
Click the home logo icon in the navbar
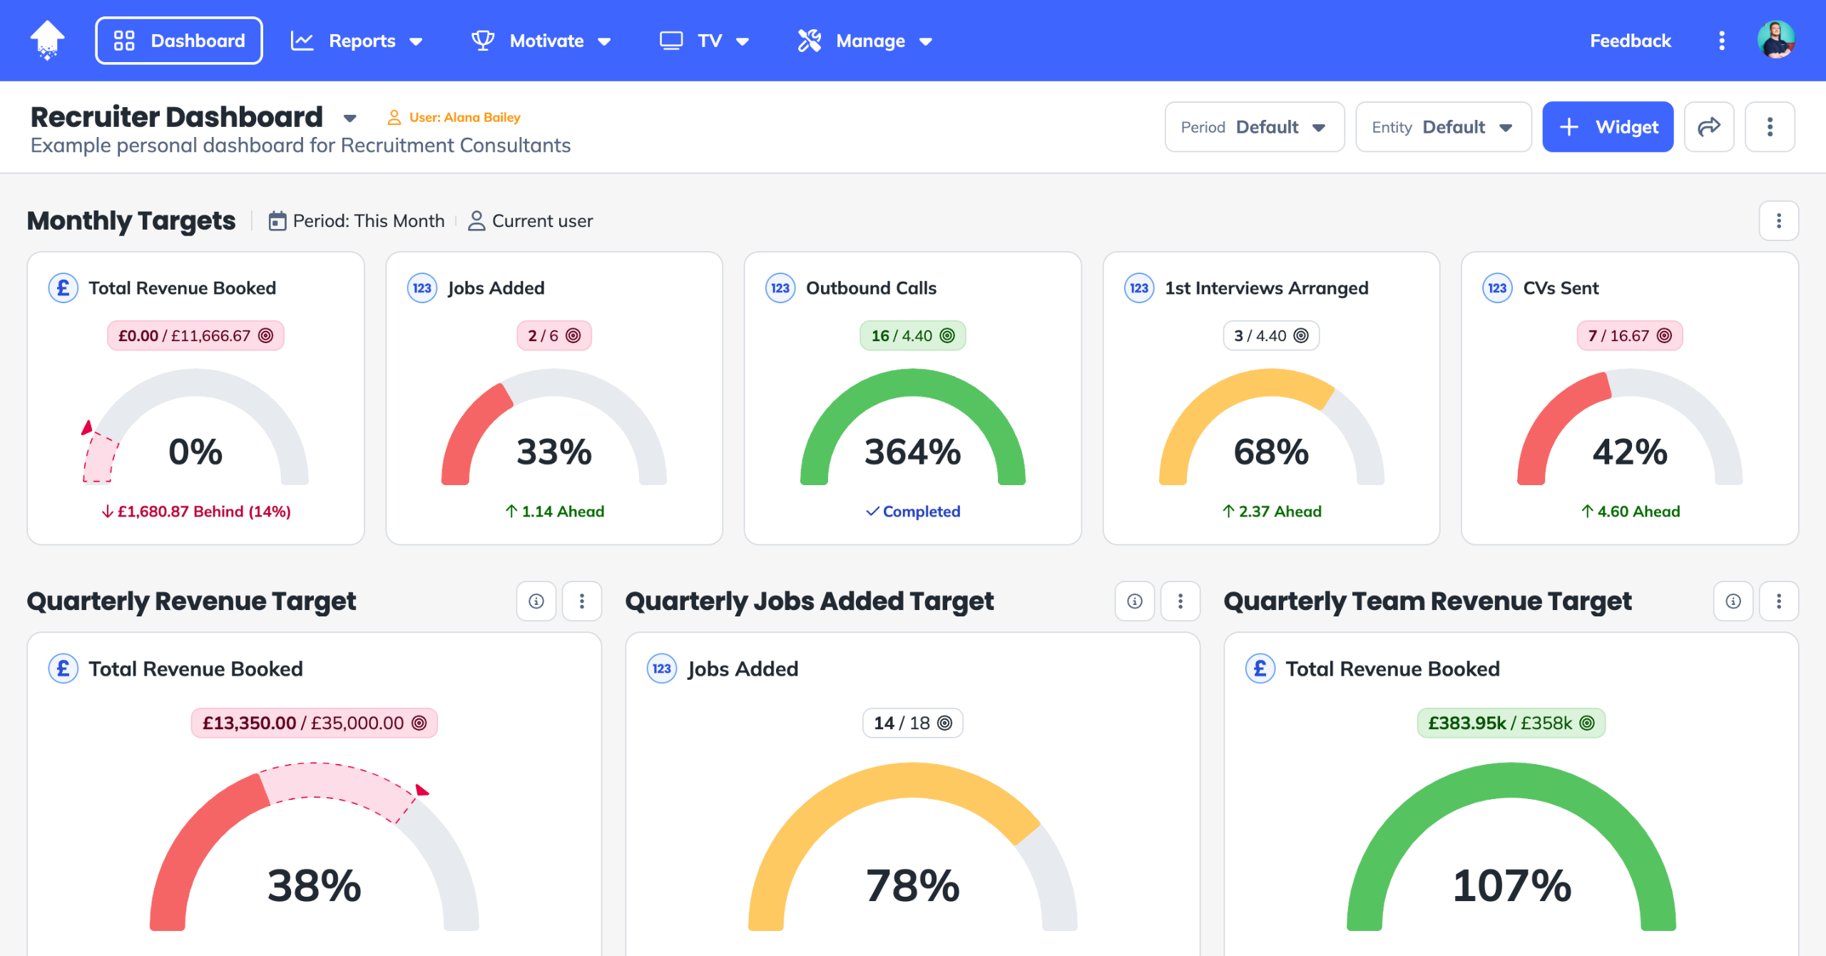coord(47,40)
